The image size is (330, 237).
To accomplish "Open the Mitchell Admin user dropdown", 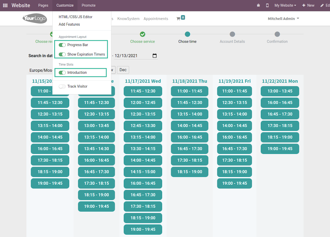I will point(283,19).
